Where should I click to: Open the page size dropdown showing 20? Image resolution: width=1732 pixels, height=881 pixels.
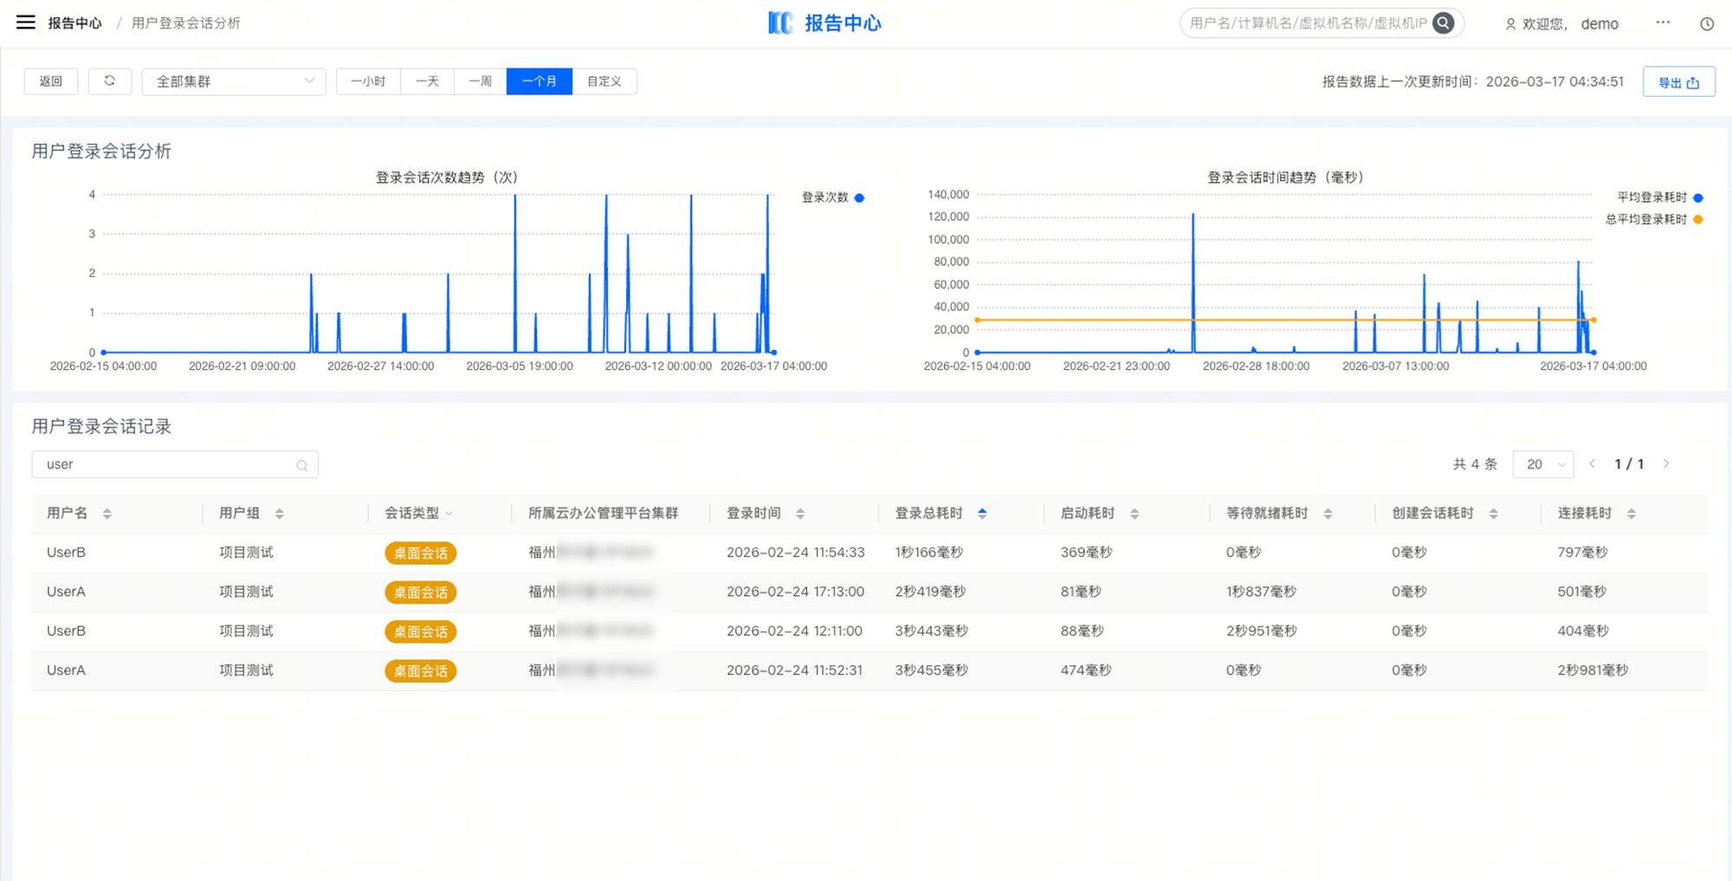point(1542,464)
